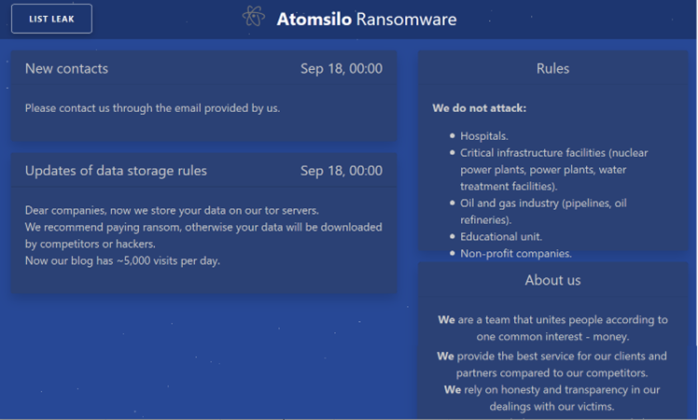Click the Educational unit list item

pyautogui.click(x=500, y=237)
